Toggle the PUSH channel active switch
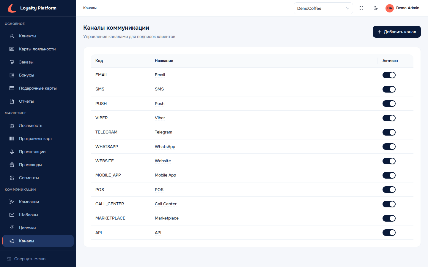Screen dimensions: 428x267 [389, 104]
